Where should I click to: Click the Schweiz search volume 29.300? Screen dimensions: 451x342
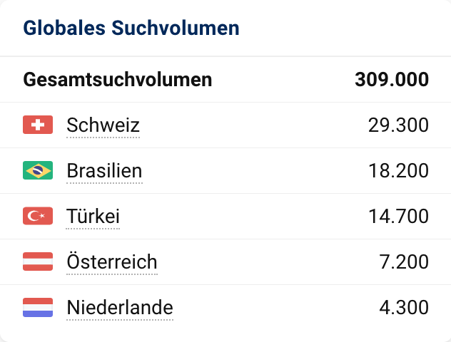(398, 126)
